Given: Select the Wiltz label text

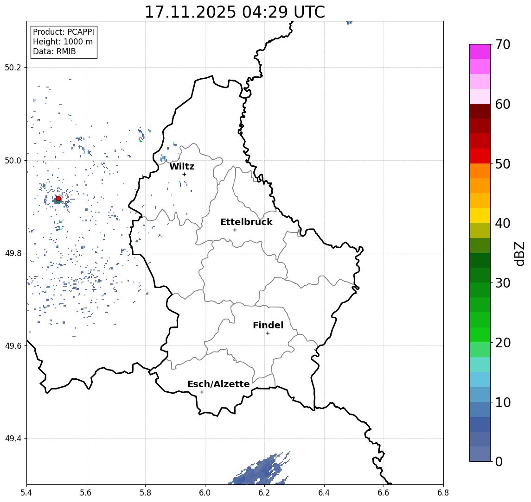Looking at the screenshot, I should point(182,166).
